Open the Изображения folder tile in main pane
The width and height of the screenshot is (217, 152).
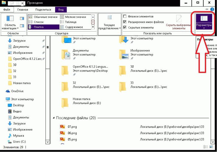pyautogui.click(x=136, y=54)
